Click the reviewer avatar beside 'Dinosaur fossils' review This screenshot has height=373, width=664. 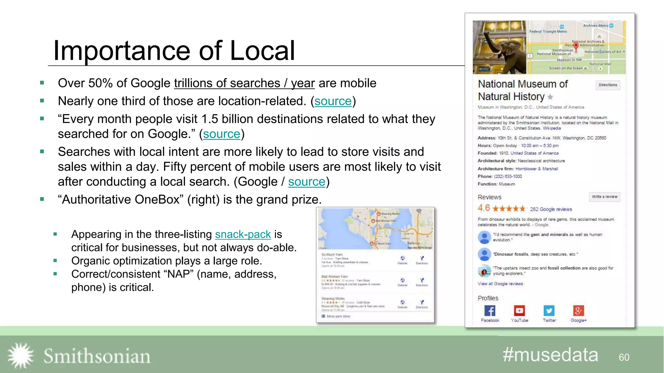(x=484, y=254)
